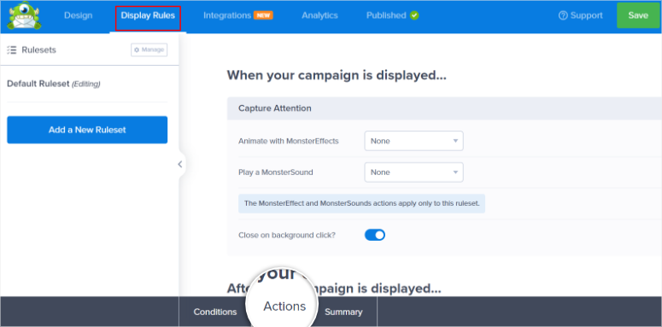
Task: Click the "Animate with MonsterEffects" label
Action: [x=289, y=142]
